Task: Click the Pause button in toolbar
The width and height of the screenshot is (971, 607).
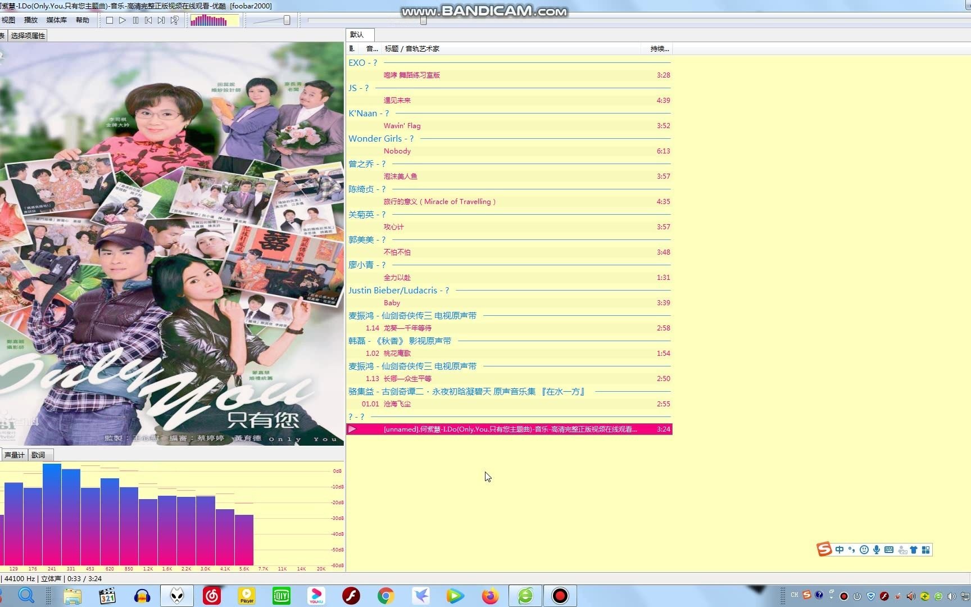Action: [135, 20]
